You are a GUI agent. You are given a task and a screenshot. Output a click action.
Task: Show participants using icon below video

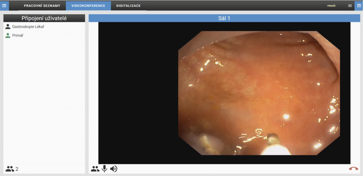pyautogui.click(x=95, y=169)
